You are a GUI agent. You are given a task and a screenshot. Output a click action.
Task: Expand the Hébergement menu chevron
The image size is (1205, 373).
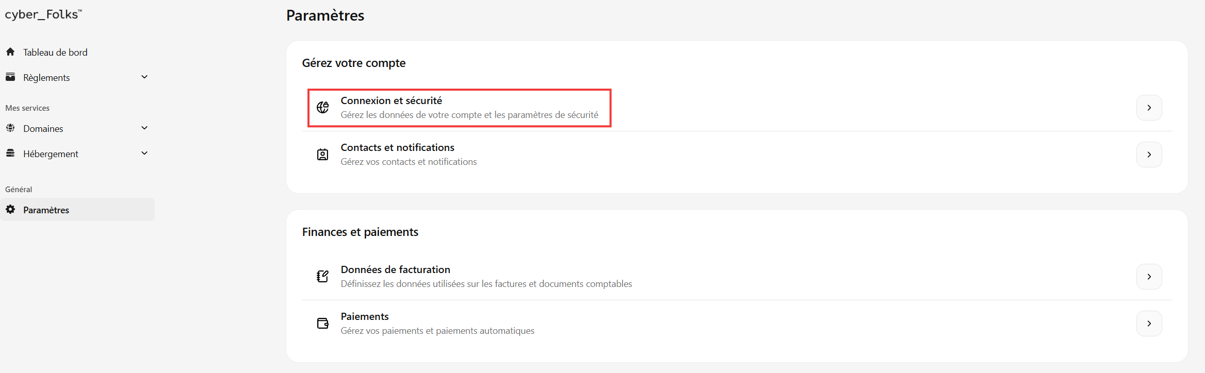(x=144, y=153)
